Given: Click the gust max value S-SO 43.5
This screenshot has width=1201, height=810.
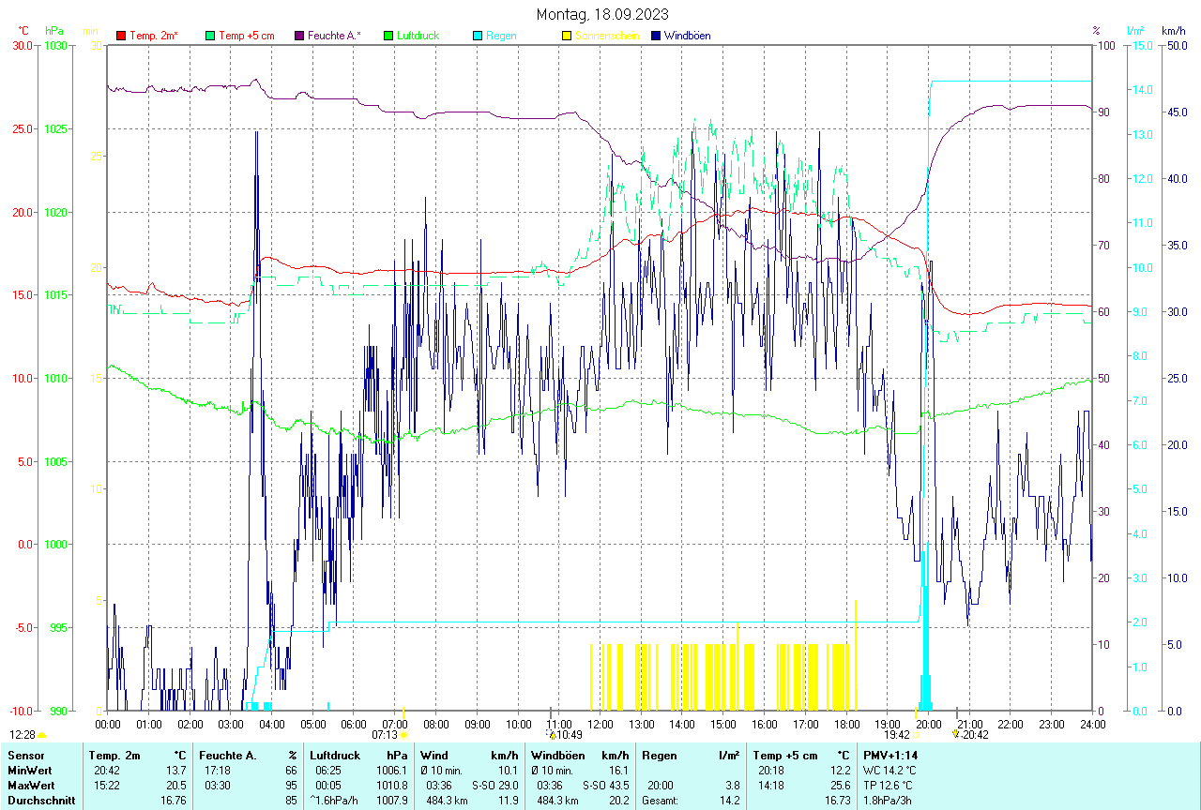Looking at the screenshot, I should (x=605, y=785).
